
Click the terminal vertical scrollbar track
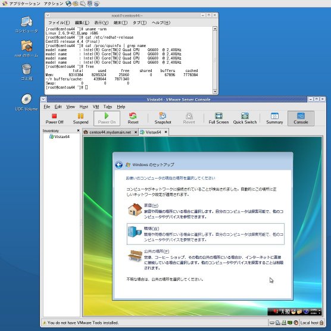[215, 60]
